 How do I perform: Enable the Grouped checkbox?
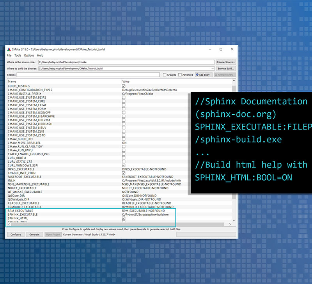tap(165, 75)
